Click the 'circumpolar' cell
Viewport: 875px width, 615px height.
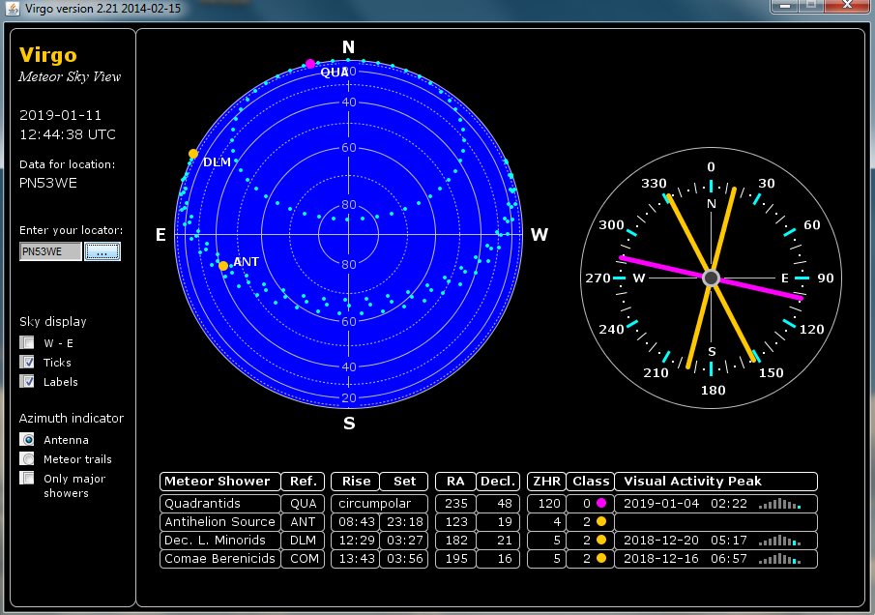click(x=379, y=504)
